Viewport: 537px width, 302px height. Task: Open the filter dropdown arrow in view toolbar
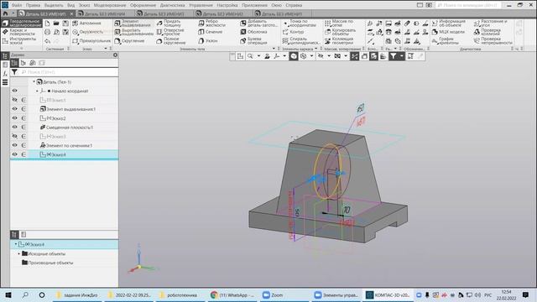pos(401,56)
